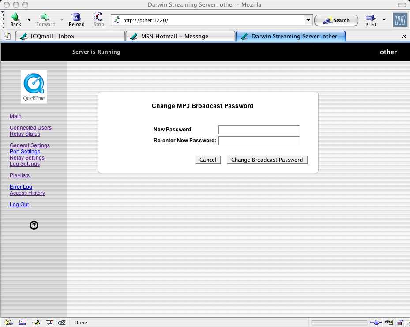Open Mail from status bar icon
410x327 pixels.
22,323
